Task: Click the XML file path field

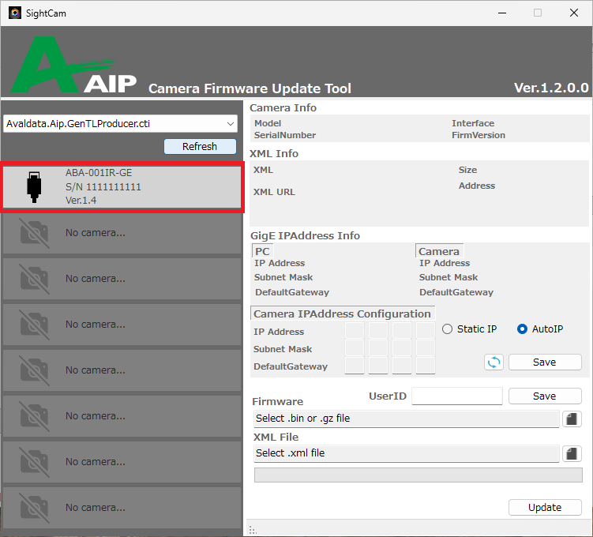Action: tap(406, 453)
